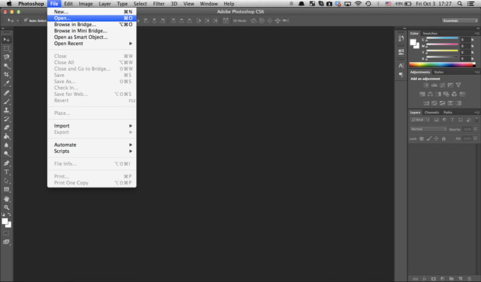
Task: Add a Color Balance adjustment
Action: pos(430,94)
